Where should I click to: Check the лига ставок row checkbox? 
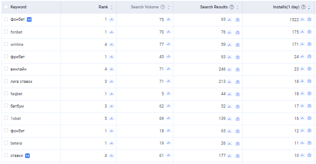point(6,81)
